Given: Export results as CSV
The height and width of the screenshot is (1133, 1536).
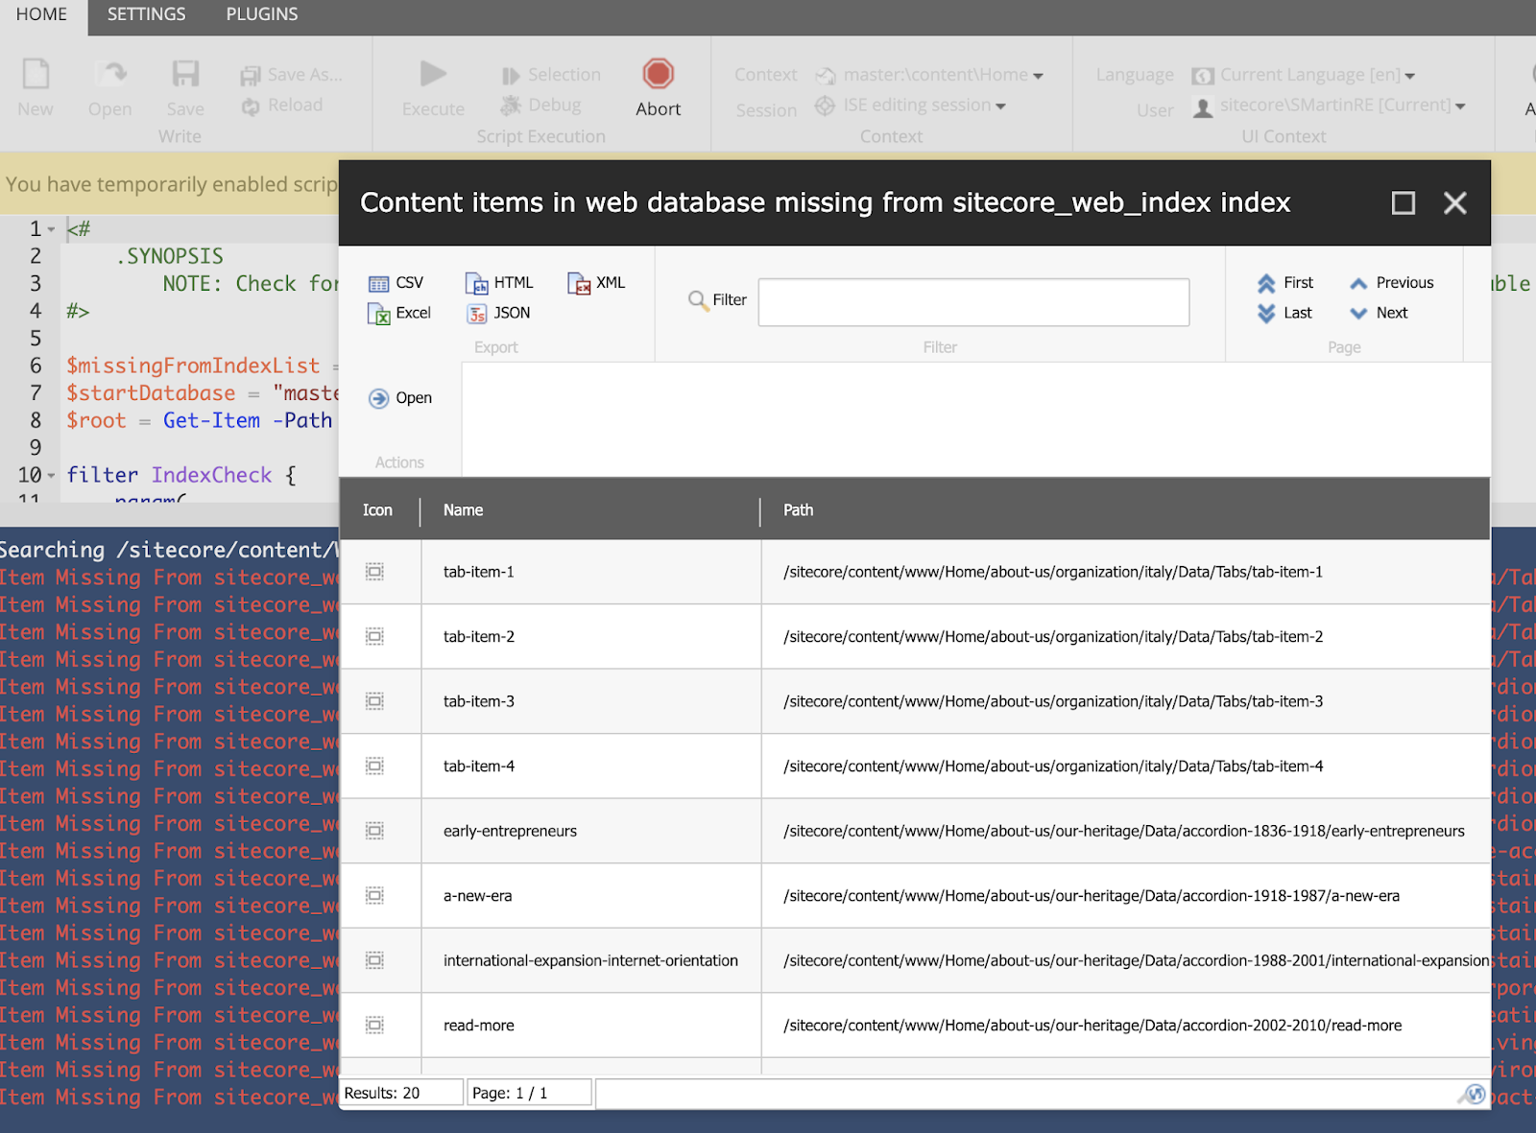Looking at the screenshot, I should 396,283.
